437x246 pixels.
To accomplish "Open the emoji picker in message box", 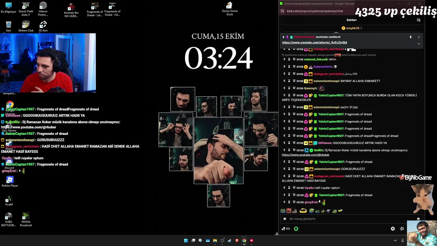I will coord(418,219).
